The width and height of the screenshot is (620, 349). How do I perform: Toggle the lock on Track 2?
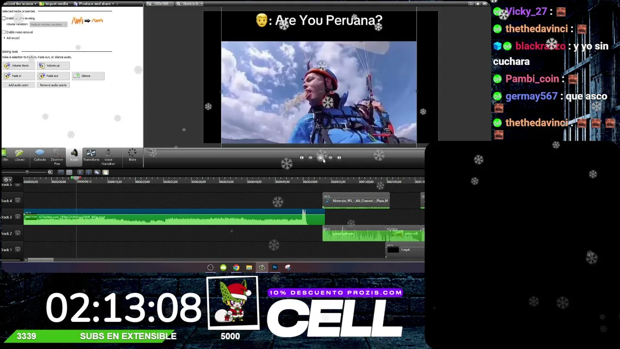pyautogui.click(x=18, y=234)
